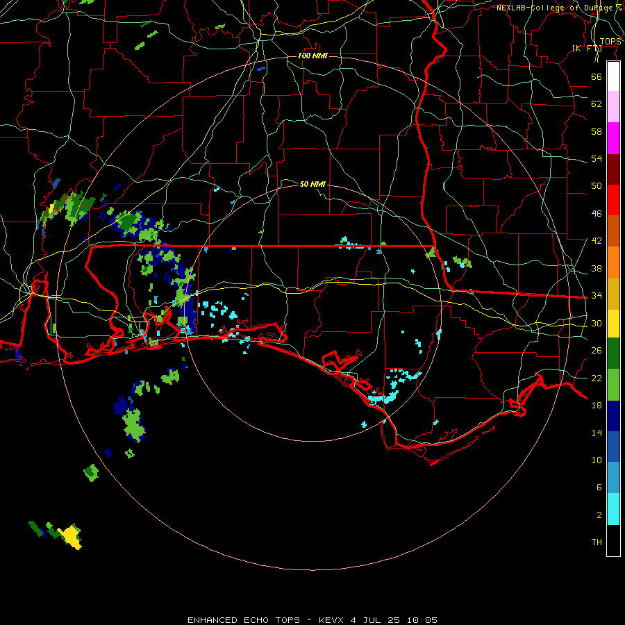Viewport: 625px width, 625px height.
Task: Click the bright red legend swatch
Action: coord(613,200)
